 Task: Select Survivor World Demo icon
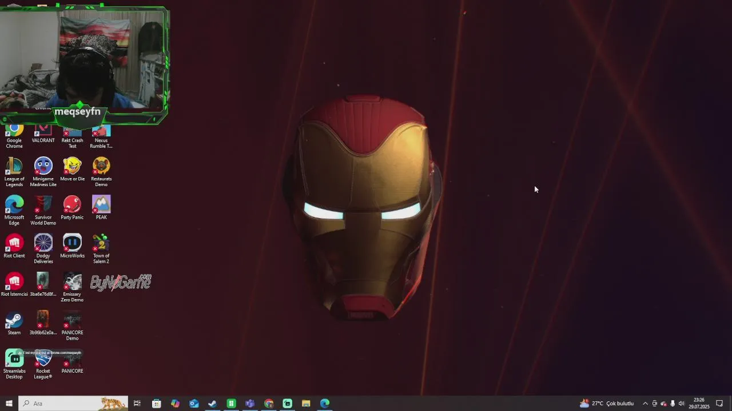[43, 211]
